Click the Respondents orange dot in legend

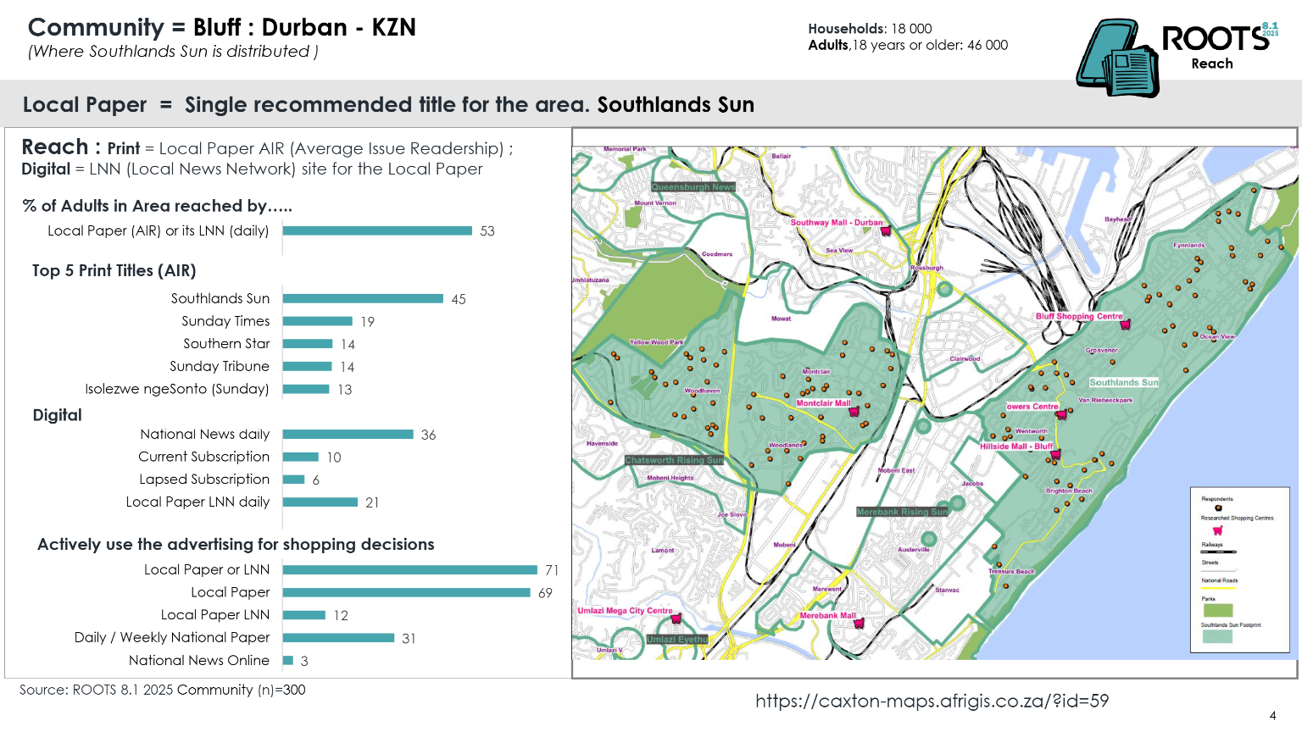[1218, 508]
